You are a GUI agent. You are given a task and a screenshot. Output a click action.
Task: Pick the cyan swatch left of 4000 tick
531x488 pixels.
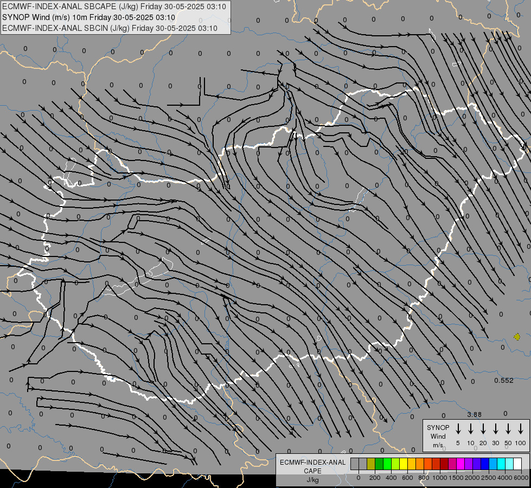(501, 464)
